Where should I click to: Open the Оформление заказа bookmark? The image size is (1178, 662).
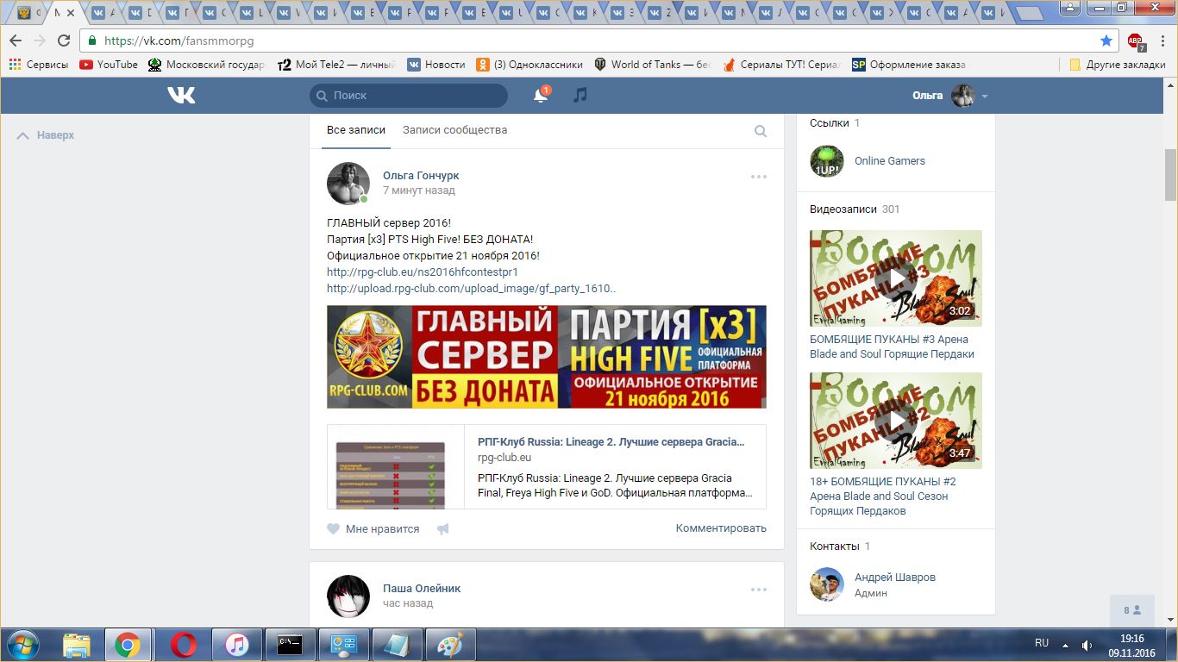(909, 65)
